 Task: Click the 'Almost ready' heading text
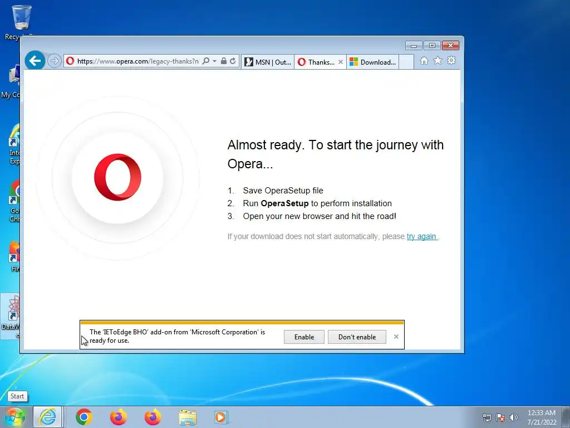335,154
